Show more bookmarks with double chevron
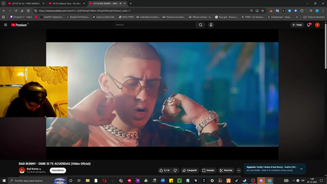The image size is (327, 184). coord(297,17)
